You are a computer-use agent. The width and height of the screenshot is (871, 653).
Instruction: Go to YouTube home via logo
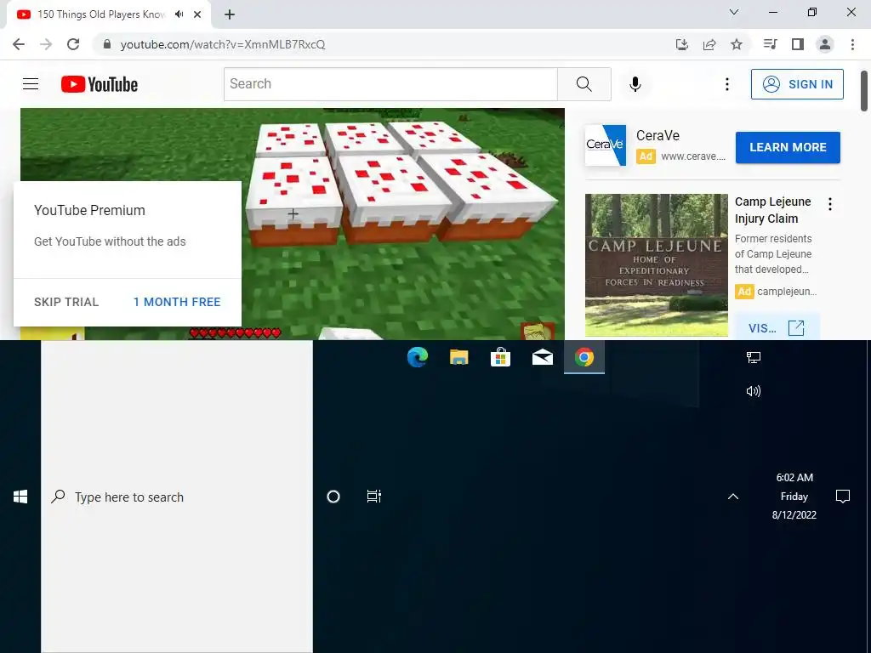pyautogui.click(x=100, y=84)
